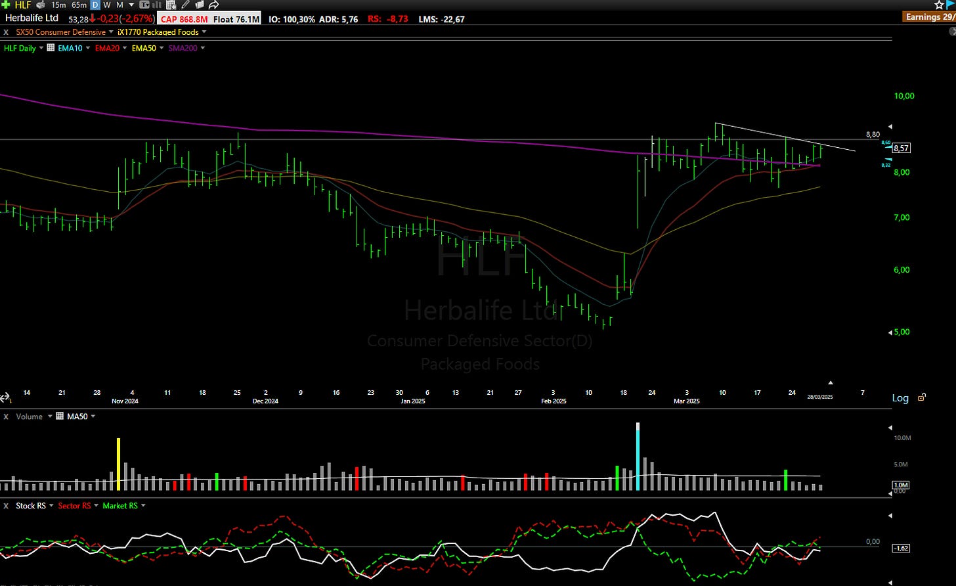
Task: Click grid icon beside MA50 in Volume pane
Action: (60, 417)
